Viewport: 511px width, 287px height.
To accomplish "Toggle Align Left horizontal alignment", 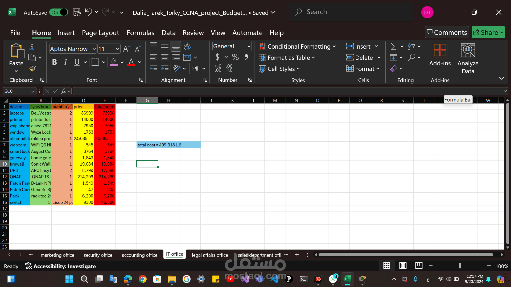I will tap(154, 57).
